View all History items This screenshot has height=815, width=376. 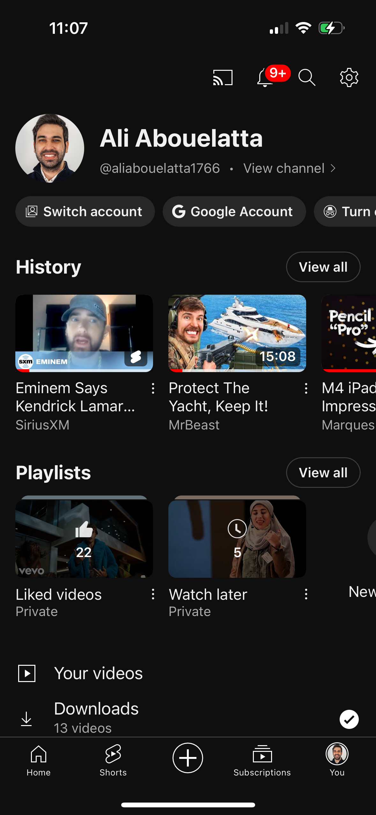(323, 267)
